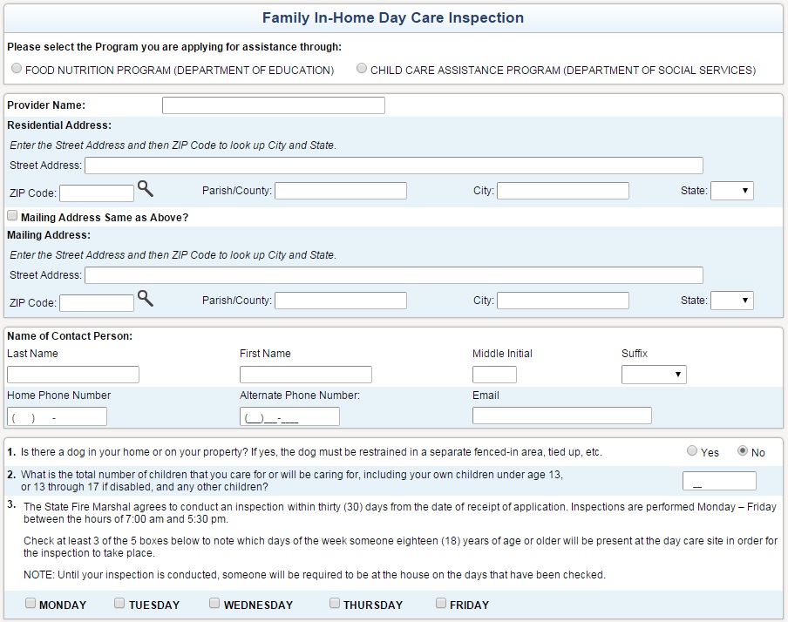Focus the residential Street Address field
The width and height of the screenshot is (788, 622).
pyautogui.click(x=393, y=166)
